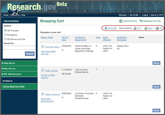Mark the checkbox for Baker, Andrew B
Image resolution: width=165 pixels, height=115 pixels.
(x=43, y=94)
